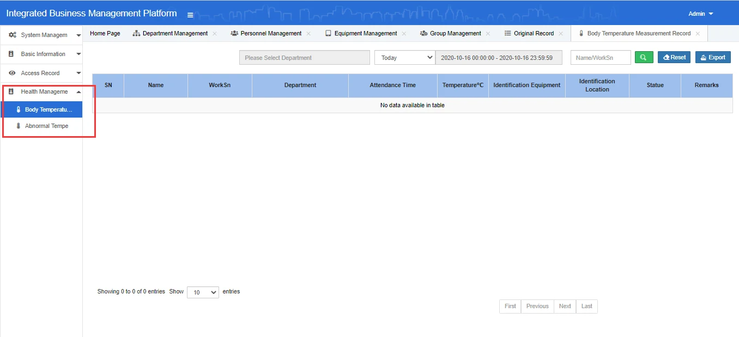Click the Name/WorkSn search field

600,58
